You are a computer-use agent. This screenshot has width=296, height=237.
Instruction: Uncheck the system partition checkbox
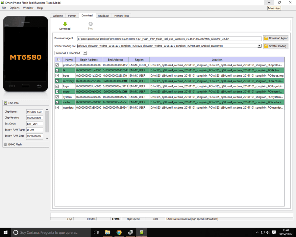[57, 97]
